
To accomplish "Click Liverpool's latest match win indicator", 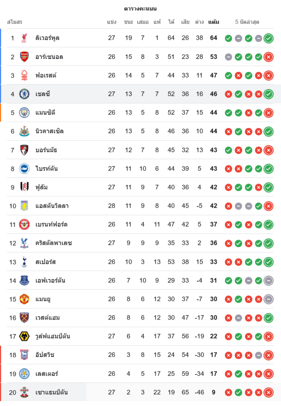I will [268, 38].
